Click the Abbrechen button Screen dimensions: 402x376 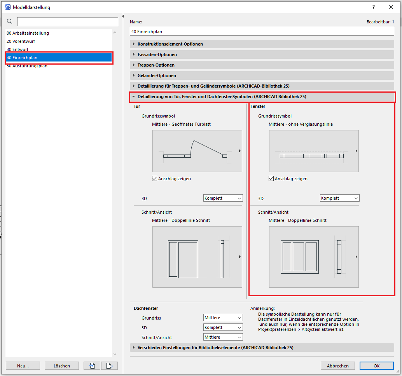(337, 365)
